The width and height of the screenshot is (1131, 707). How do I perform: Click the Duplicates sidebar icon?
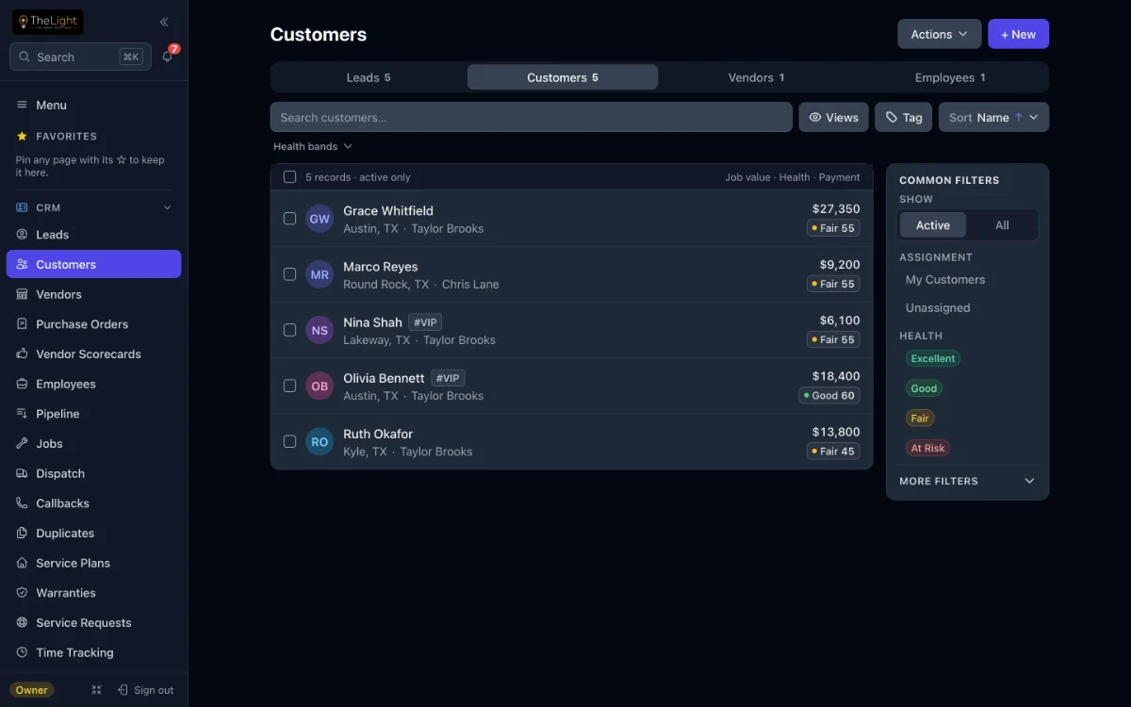(22, 534)
